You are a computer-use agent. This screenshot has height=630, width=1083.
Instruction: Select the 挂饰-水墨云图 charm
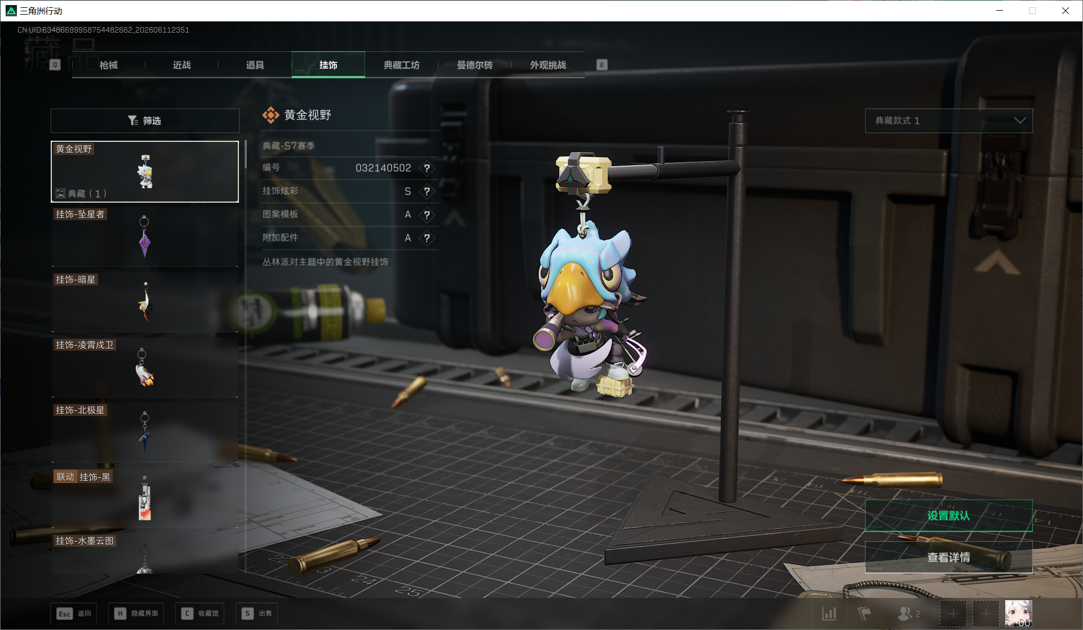click(145, 553)
